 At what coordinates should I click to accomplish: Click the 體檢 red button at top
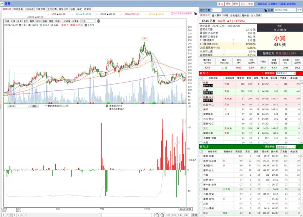point(235,4)
